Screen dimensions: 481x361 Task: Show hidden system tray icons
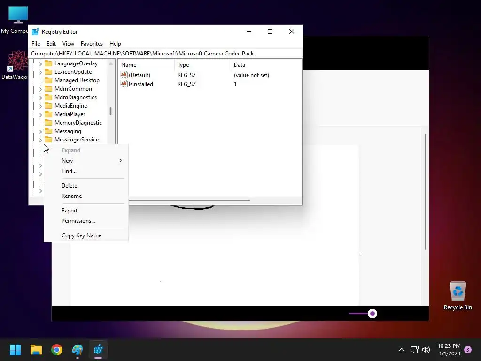point(401,350)
